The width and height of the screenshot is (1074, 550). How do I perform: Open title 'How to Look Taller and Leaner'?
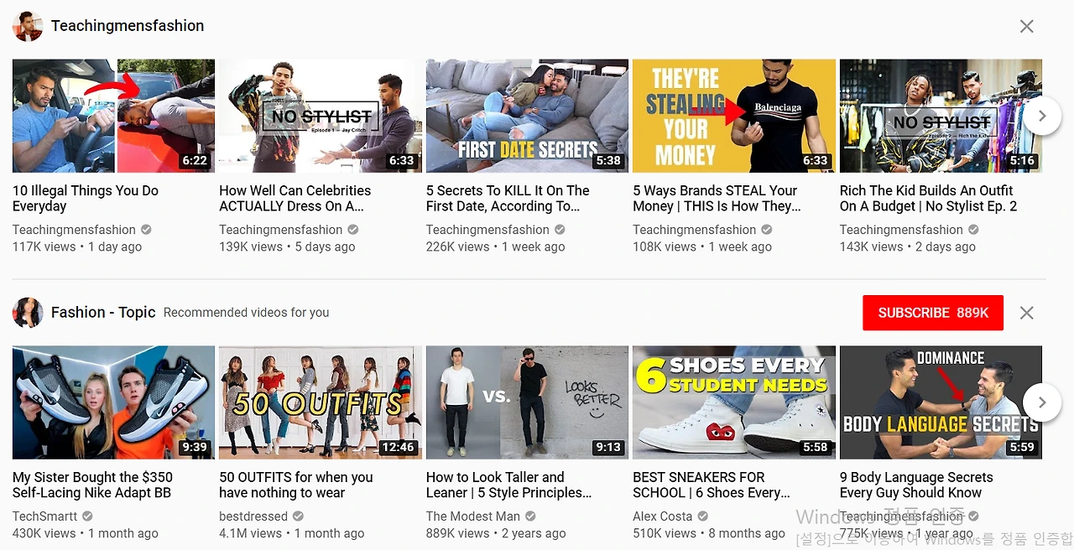pos(508,485)
